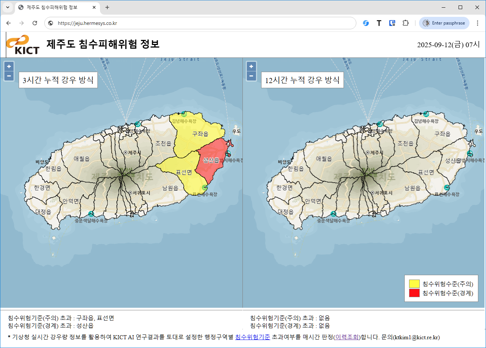The image size is (486, 348).
Task: Close the 제주도 침수피해위험 정보 tab
Action: [x=94, y=7]
